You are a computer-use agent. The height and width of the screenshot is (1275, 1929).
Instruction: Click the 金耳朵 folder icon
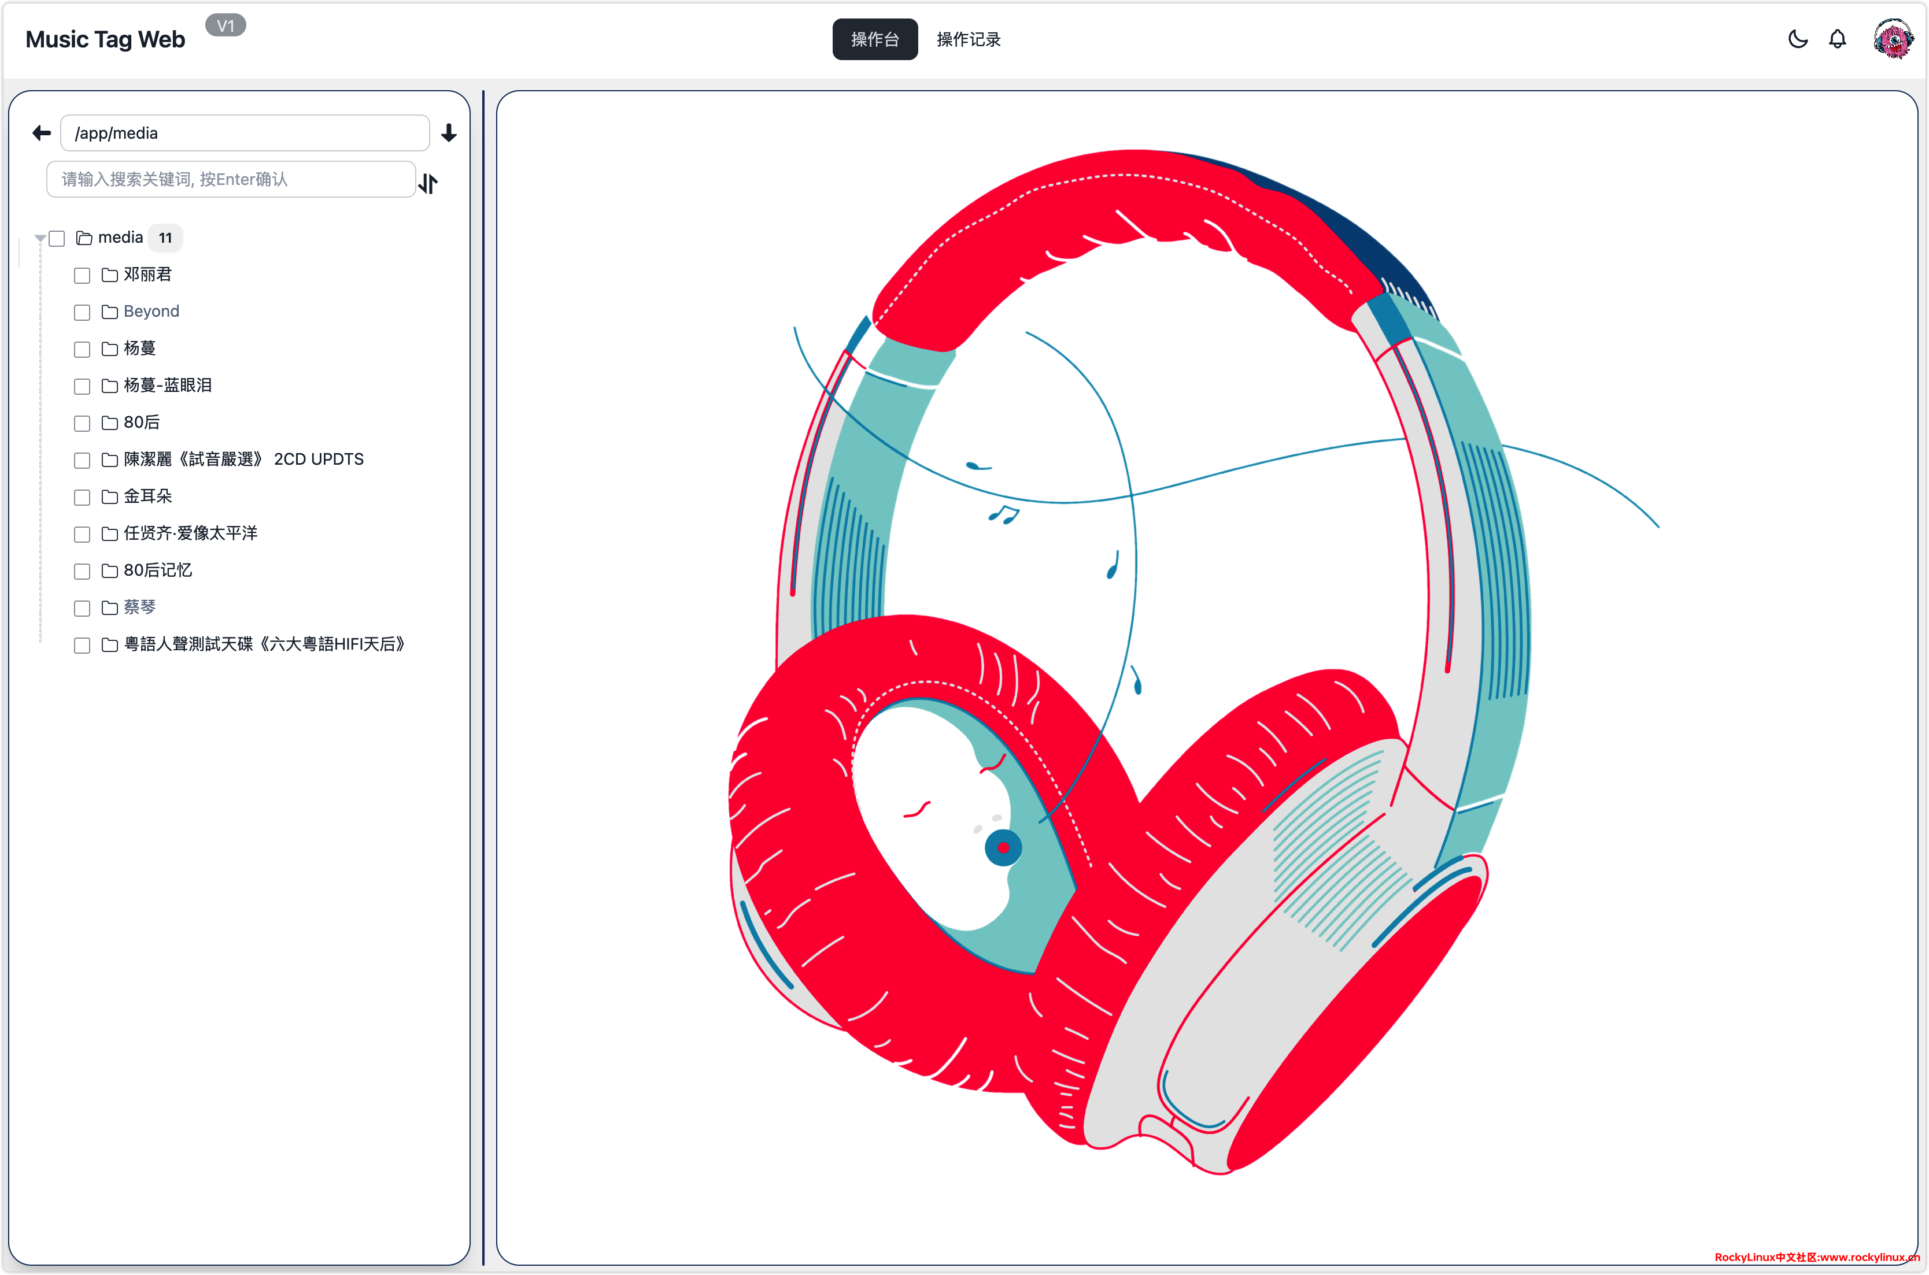(x=110, y=497)
